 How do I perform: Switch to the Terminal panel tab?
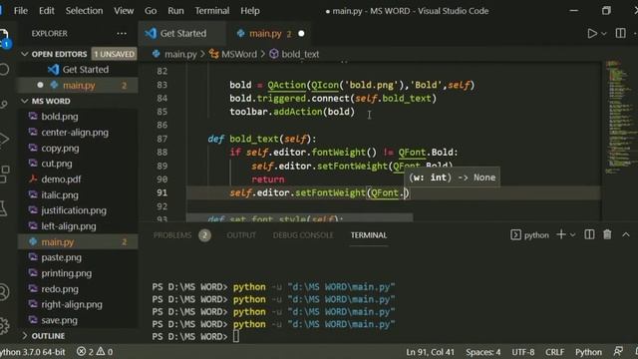(x=369, y=235)
